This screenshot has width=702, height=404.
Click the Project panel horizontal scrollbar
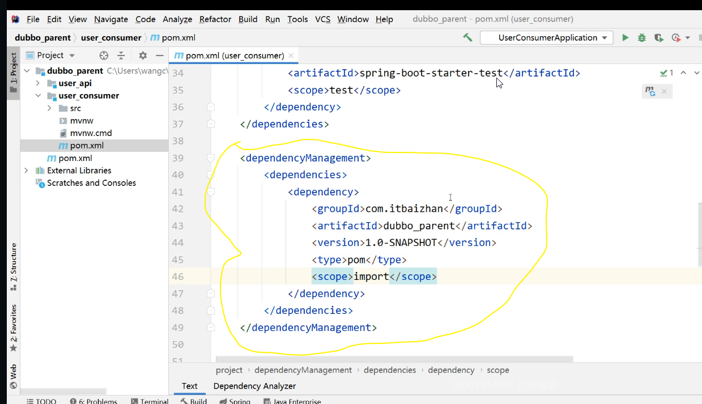[x=63, y=391]
